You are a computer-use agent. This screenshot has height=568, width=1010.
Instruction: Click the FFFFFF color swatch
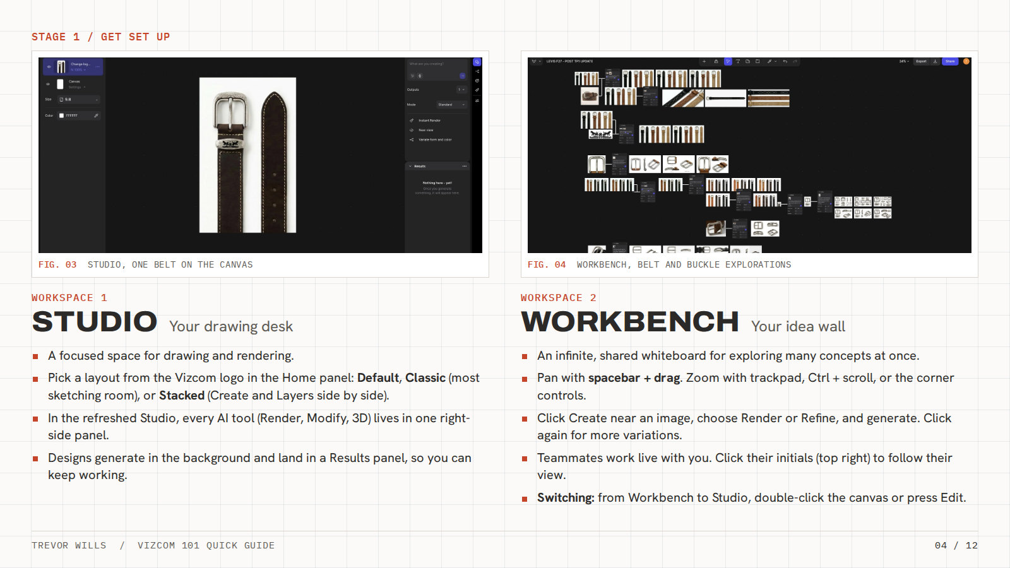[x=61, y=115]
